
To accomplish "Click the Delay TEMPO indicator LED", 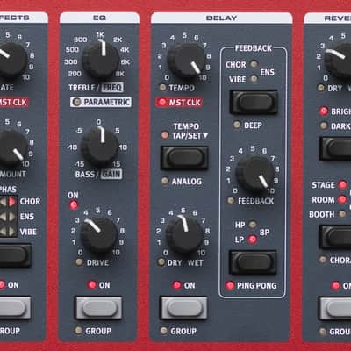I will (162, 87).
